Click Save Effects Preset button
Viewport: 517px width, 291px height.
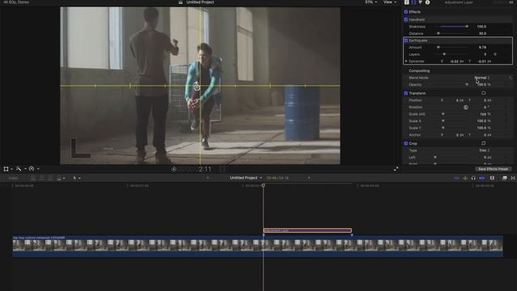(494, 169)
